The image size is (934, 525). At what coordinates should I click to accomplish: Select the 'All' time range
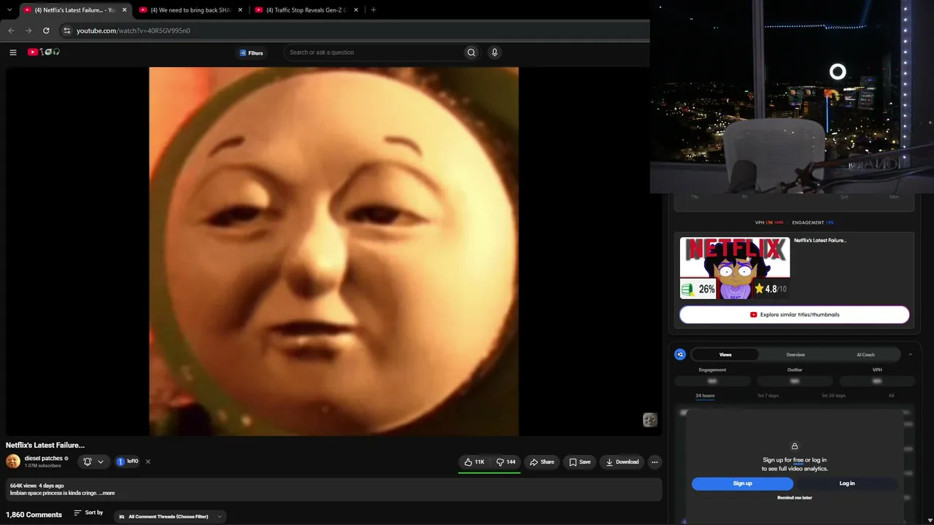[891, 396]
